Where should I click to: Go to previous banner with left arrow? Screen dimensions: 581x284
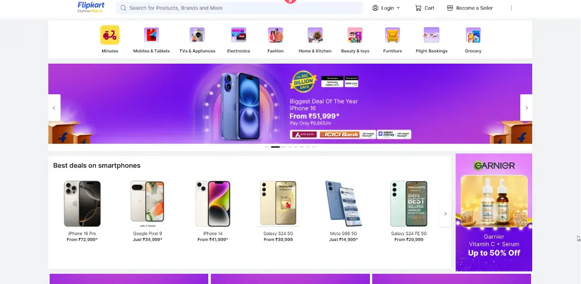(x=54, y=107)
